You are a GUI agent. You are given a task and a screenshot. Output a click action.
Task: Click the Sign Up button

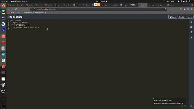[182, 17]
